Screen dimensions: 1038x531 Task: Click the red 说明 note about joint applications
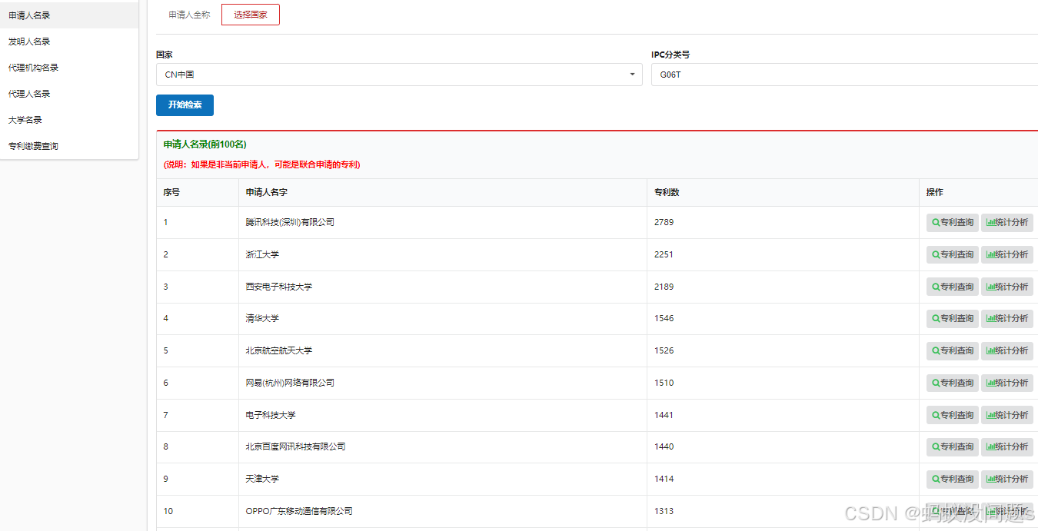pyautogui.click(x=261, y=164)
